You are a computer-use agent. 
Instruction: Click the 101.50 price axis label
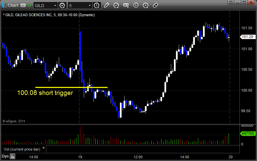(247, 28)
